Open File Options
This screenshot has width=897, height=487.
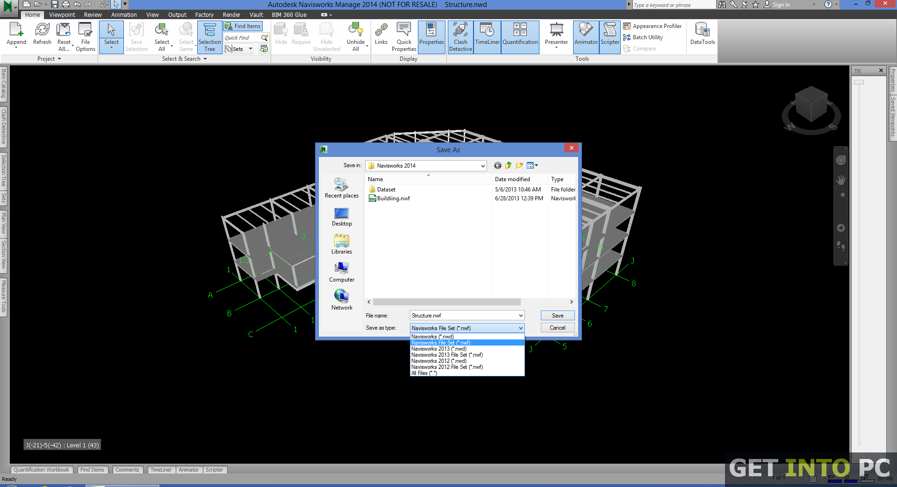(x=86, y=37)
